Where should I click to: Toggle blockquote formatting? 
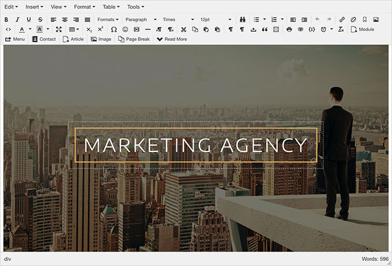[x=265, y=29]
